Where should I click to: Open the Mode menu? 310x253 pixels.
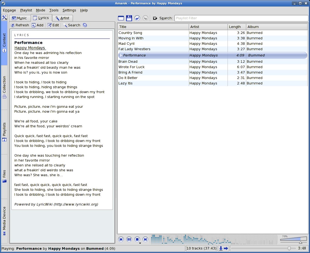40,10
